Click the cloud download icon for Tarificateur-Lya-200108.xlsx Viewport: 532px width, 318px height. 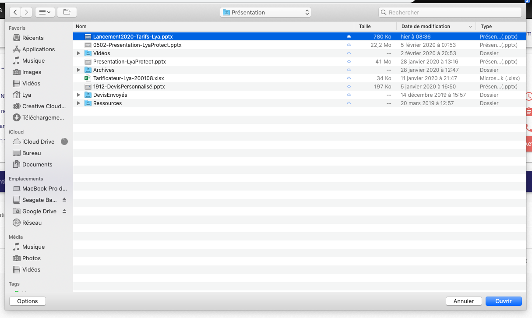pos(349,78)
